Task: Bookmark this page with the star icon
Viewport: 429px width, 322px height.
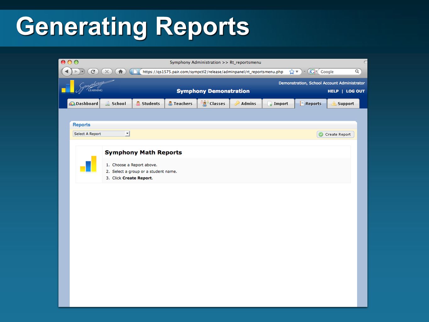Action: click(292, 72)
